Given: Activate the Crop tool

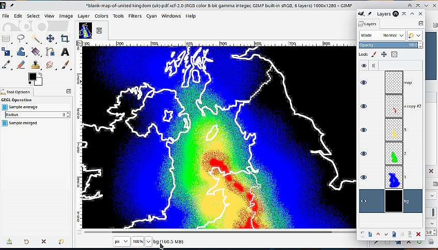Looking at the screenshot, I should tap(65, 39).
